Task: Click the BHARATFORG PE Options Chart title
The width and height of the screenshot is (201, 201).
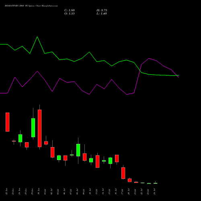Action: click(31, 6)
